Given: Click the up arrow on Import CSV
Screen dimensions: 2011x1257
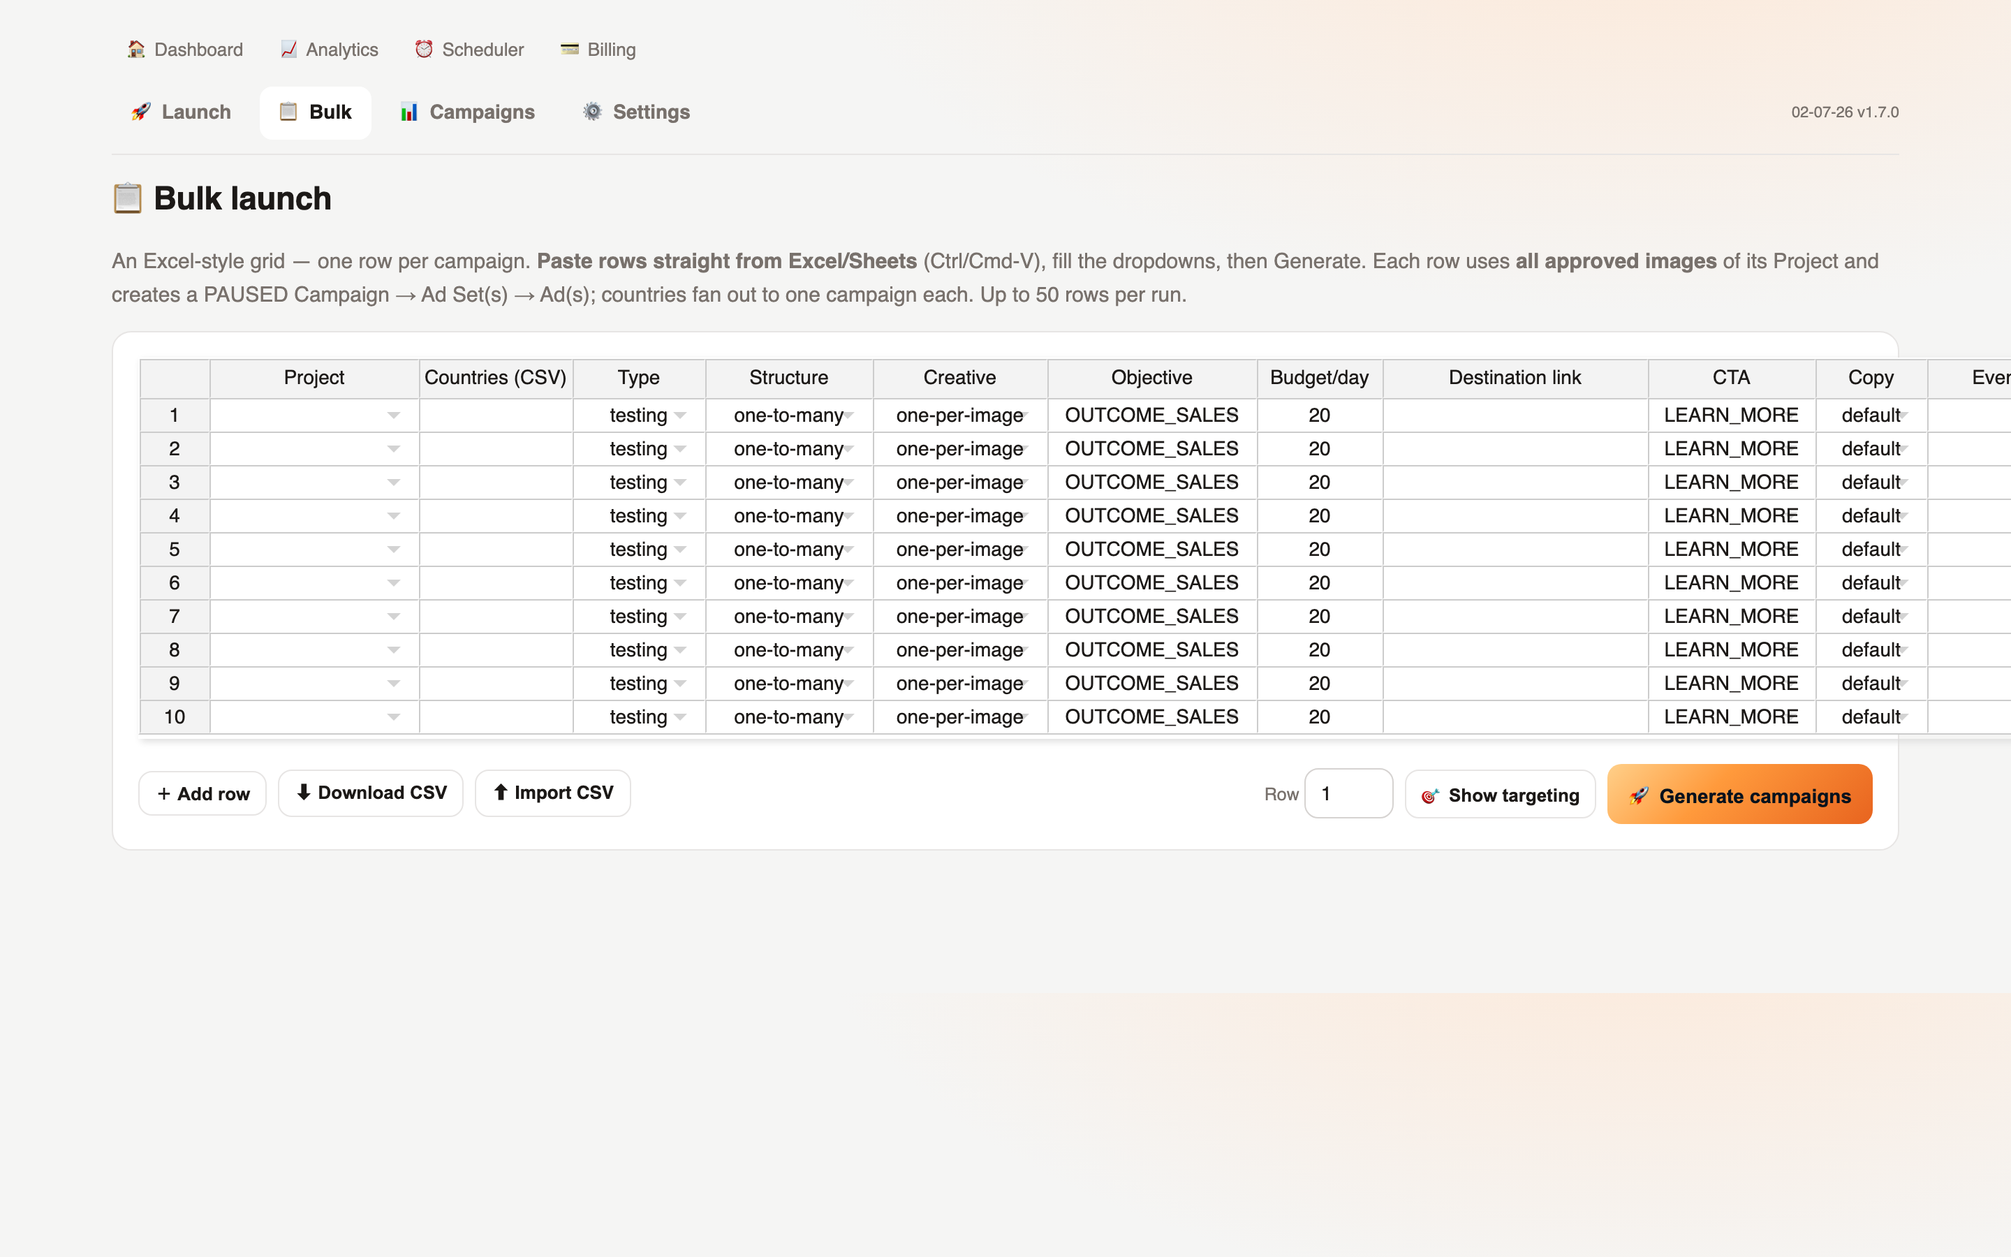Looking at the screenshot, I should coord(500,793).
